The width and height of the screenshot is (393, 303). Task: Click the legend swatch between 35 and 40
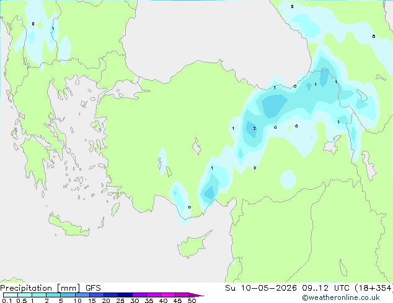(x=154, y=295)
